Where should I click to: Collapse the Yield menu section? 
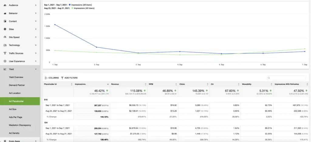point(36,69)
